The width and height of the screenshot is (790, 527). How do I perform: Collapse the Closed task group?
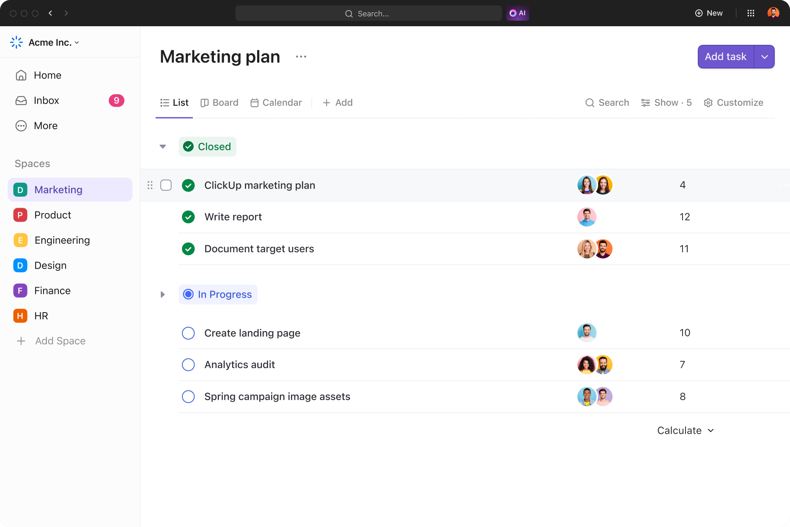point(162,146)
